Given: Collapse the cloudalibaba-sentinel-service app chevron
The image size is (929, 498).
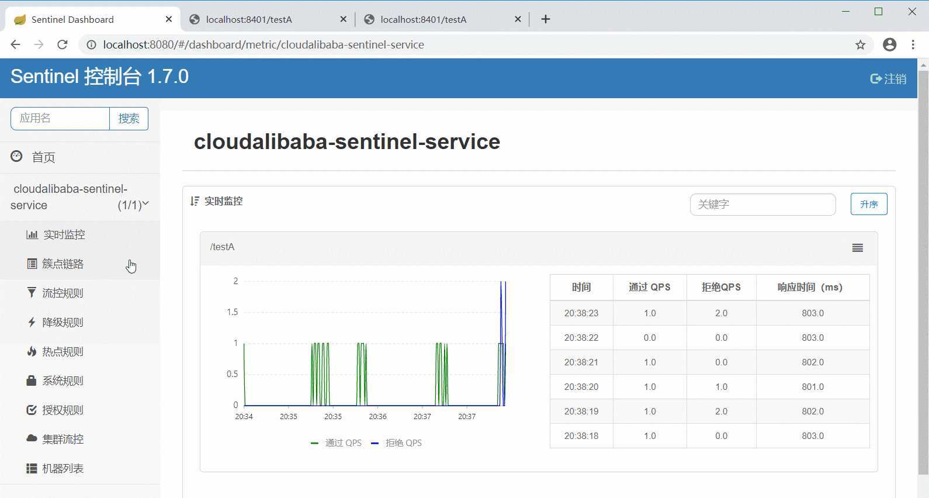Looking at the screenshot, I should (145, 203).
